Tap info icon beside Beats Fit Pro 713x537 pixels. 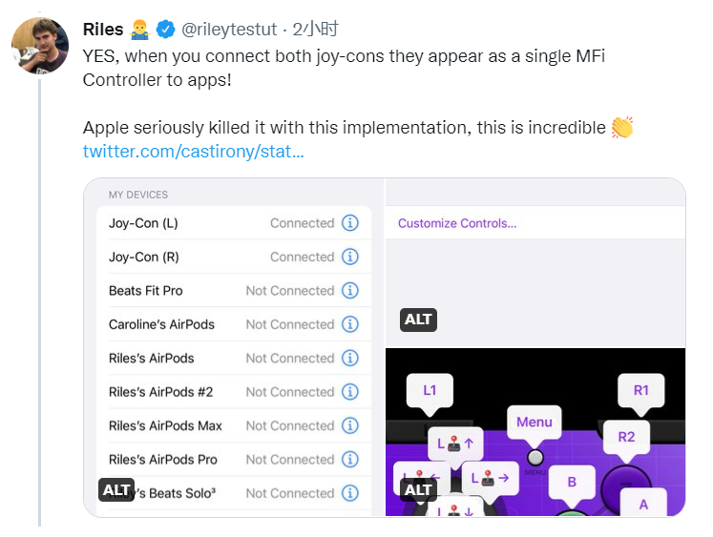click(350, 291)
